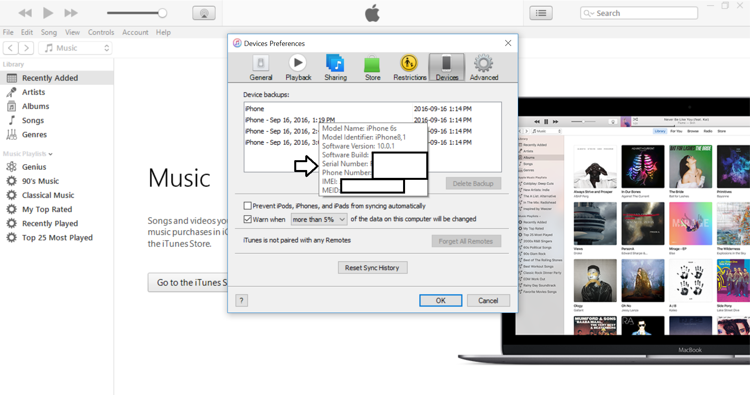Screen dimensions: 750x395
Task: Open the Music media type dropdown
Action: point(75,48)
